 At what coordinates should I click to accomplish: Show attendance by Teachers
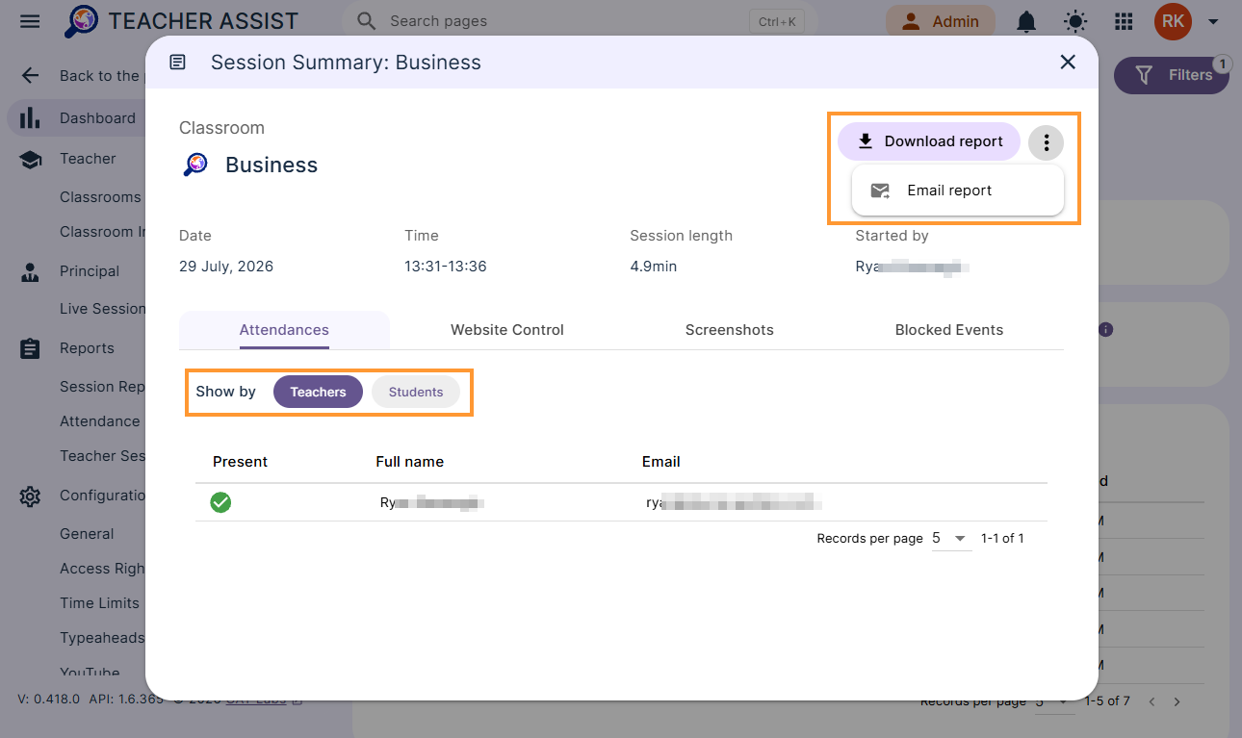pyautogui.click(x=318, y=392)
